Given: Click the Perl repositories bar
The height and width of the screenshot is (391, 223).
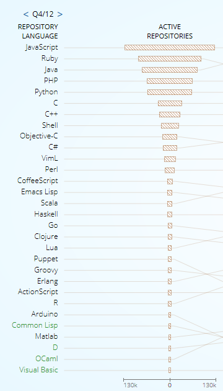Looking at the screenshot, I should tap(170, 170).
